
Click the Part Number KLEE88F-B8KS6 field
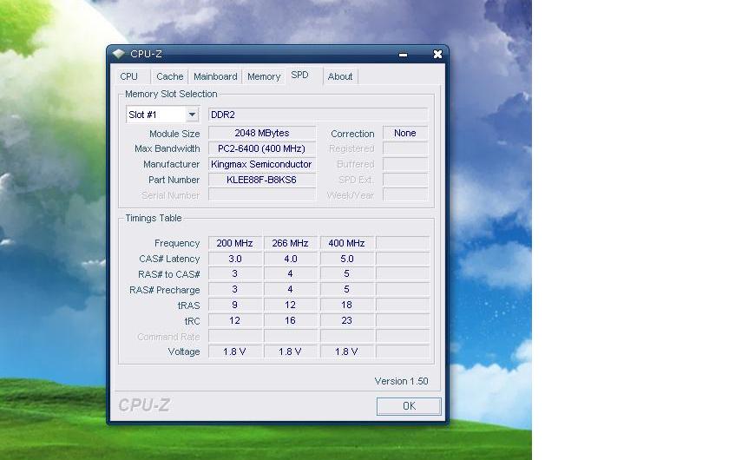(x=261, y=180)
